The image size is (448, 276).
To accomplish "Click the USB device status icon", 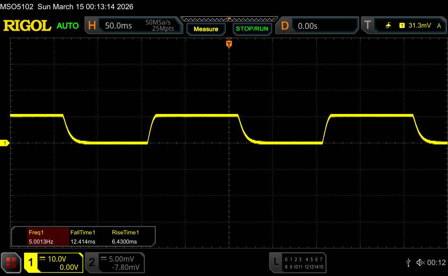I will [408, 262].
